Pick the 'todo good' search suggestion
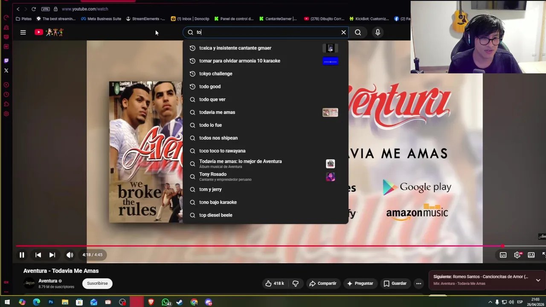 point(265,87)
